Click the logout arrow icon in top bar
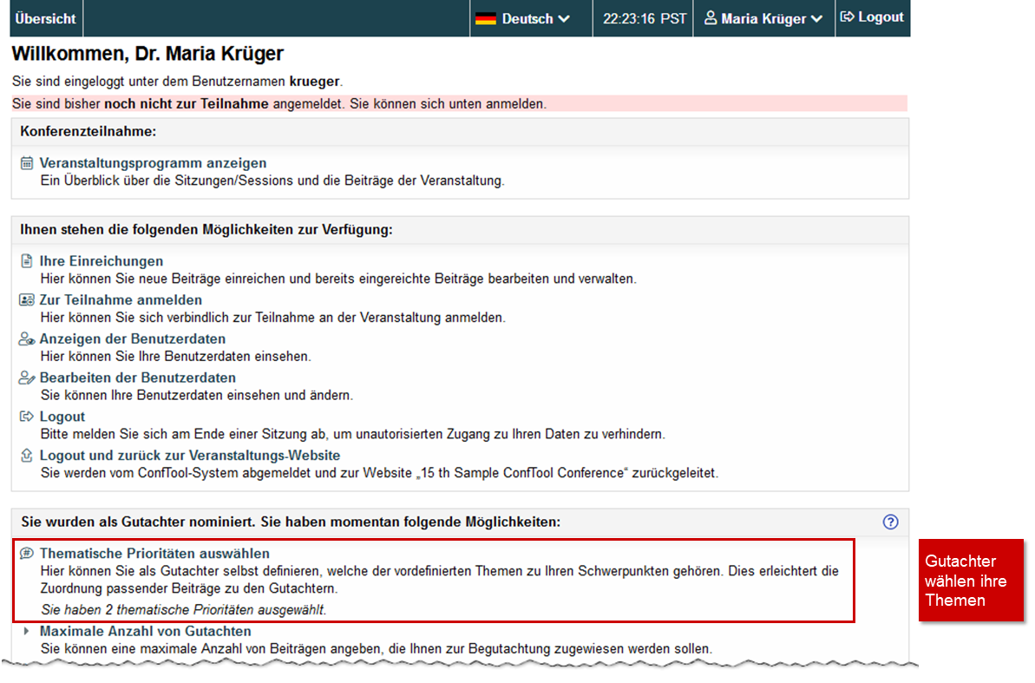1035x683 pixels. [847, 16]
